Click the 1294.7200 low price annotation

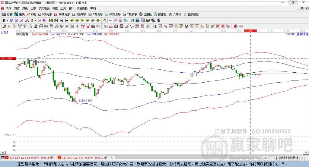[x=85, y=100]
